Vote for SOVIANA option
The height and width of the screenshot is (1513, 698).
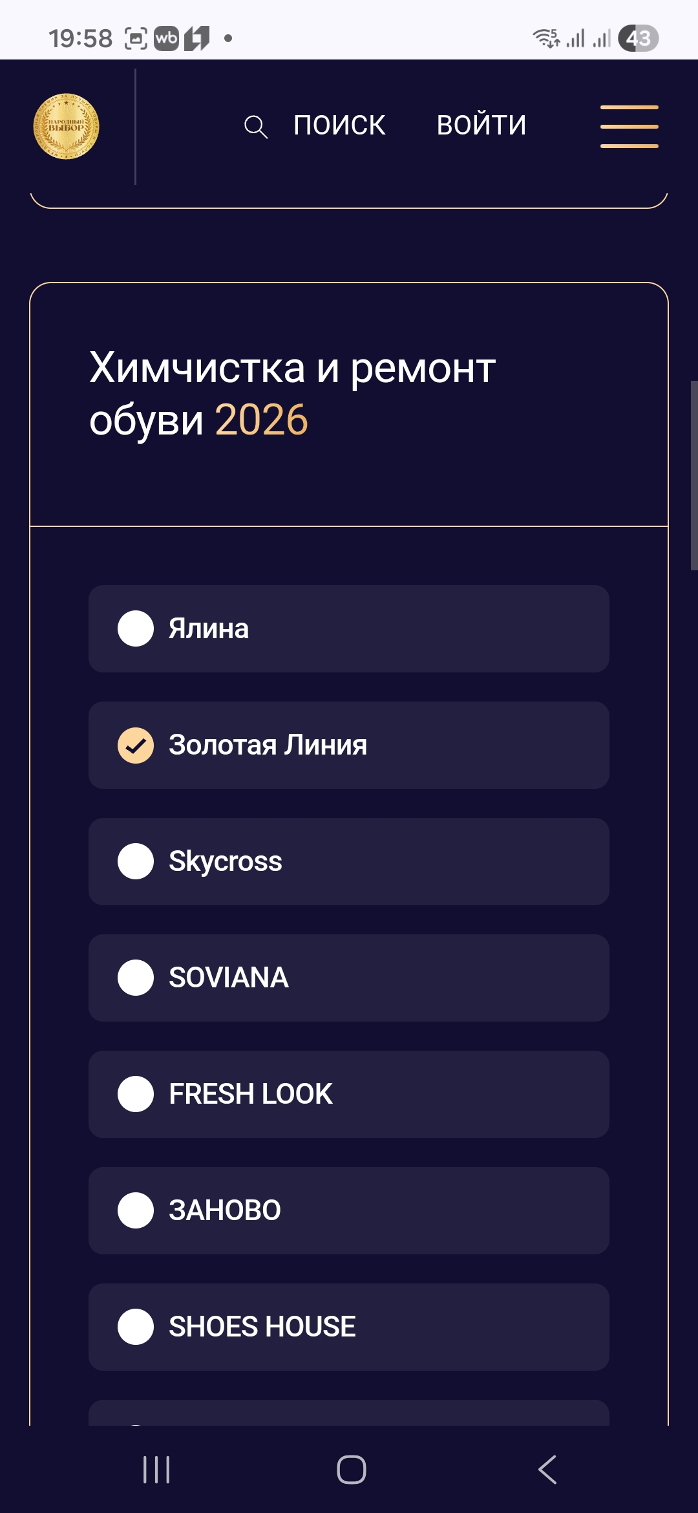click(136, 978)
